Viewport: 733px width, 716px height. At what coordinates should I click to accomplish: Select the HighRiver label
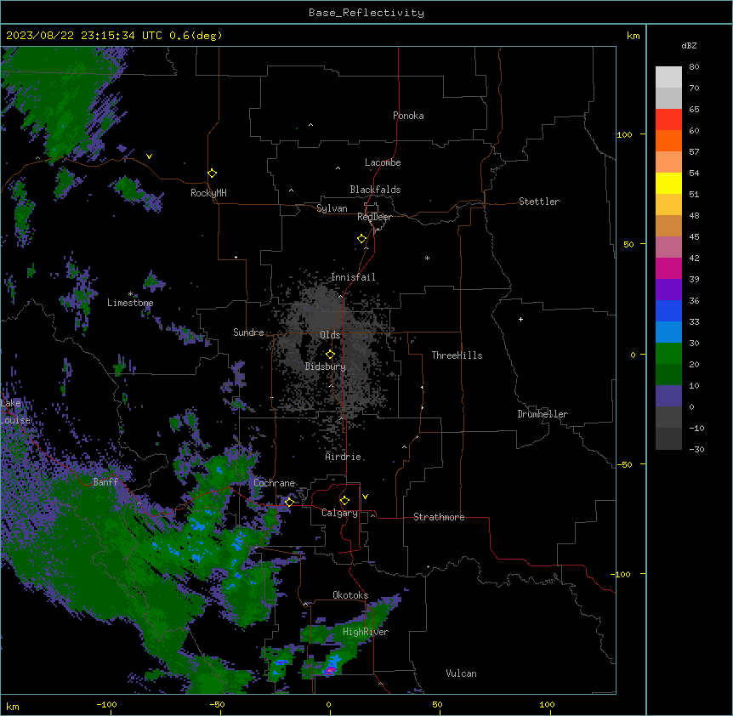click(x=366, y=632)
